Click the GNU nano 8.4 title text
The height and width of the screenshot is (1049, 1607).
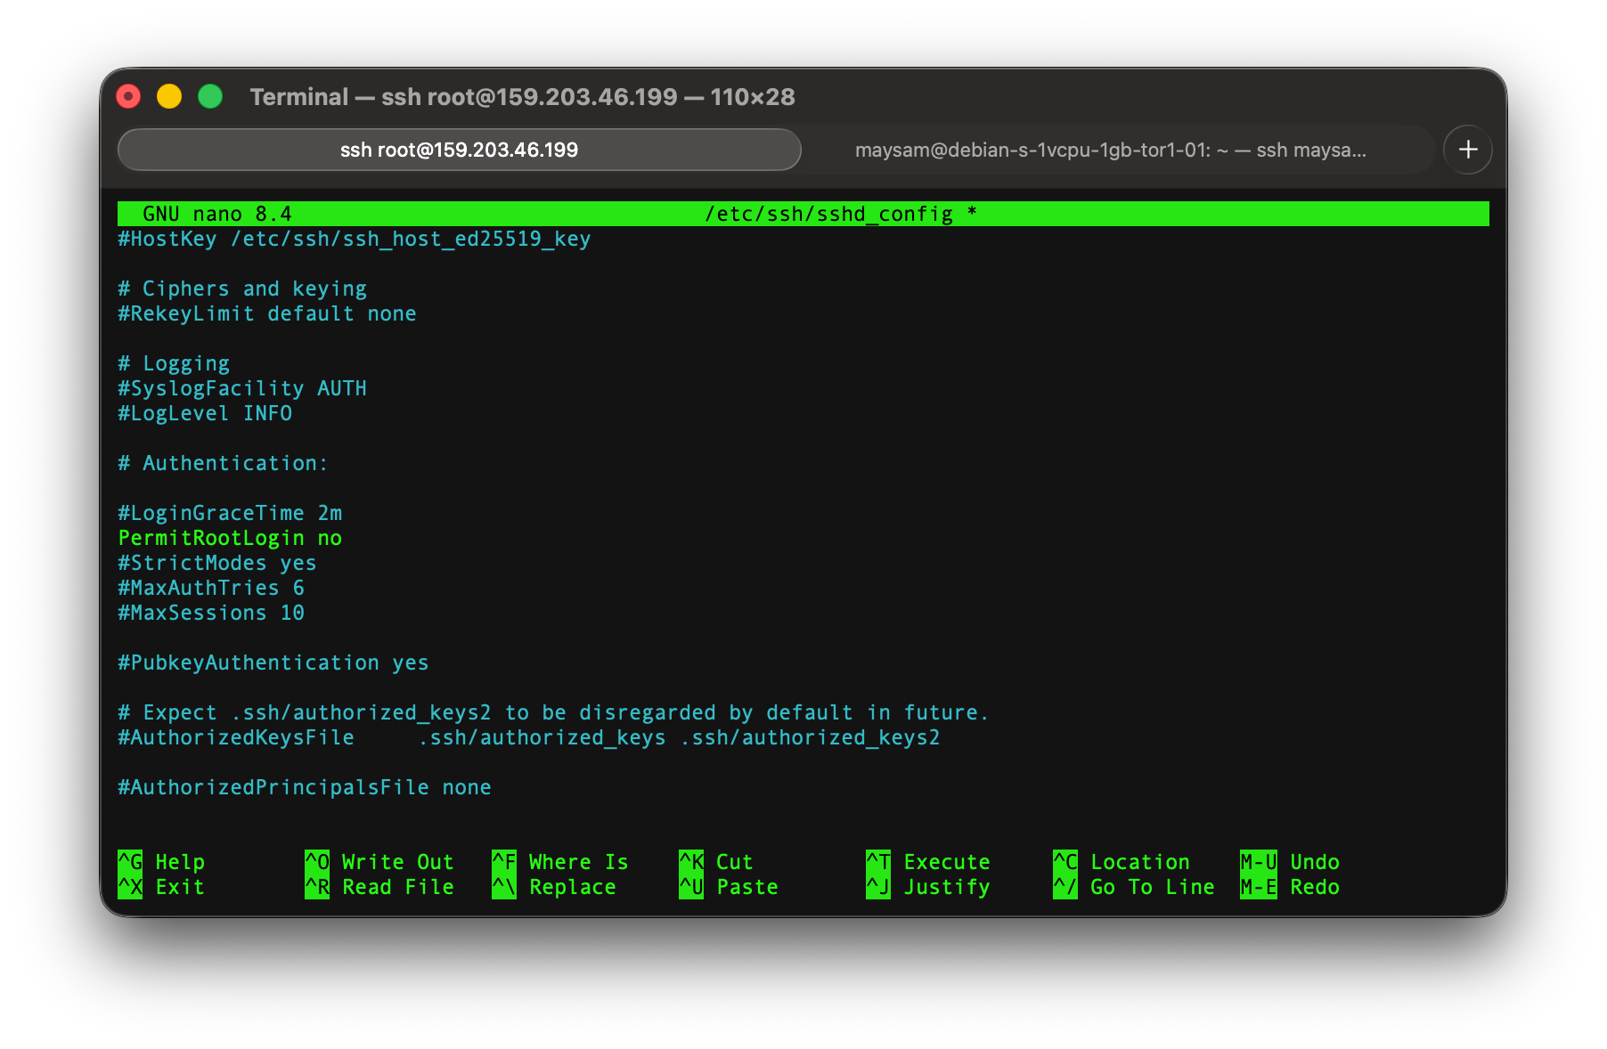tap(217, 214)
